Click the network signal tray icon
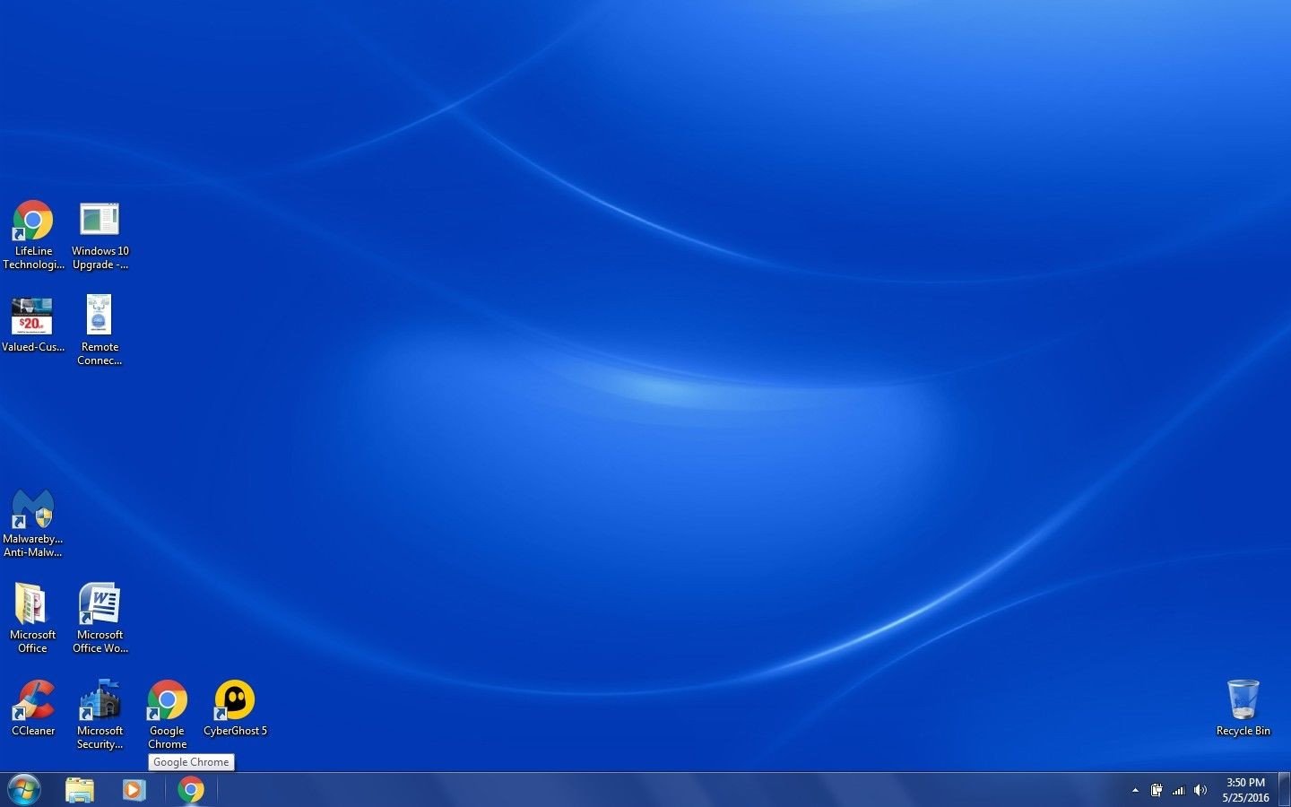Screen dimensions: 1291x807 (1179, 790)
